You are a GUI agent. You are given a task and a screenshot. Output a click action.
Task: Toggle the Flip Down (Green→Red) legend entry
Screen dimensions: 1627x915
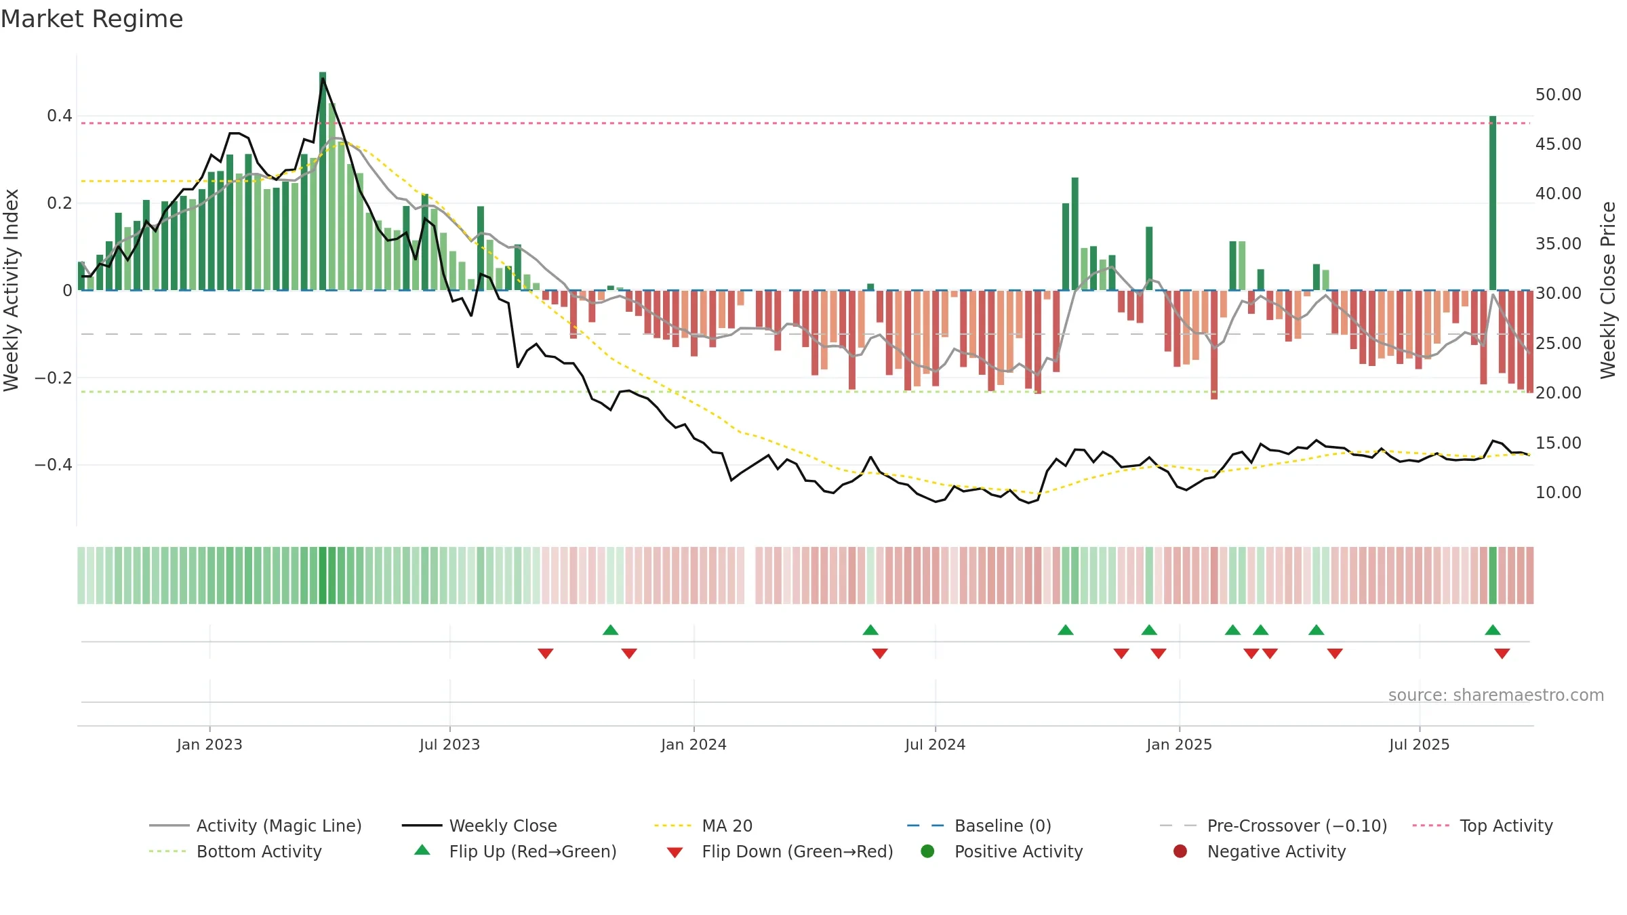point(780,851)
